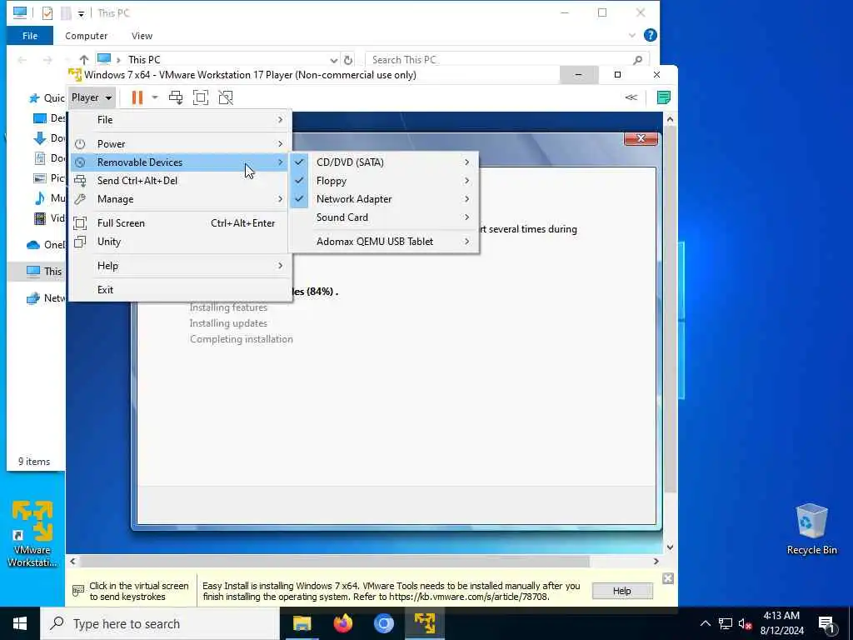
Task: Open the muted volume tray icon
Action: (745, 624)
